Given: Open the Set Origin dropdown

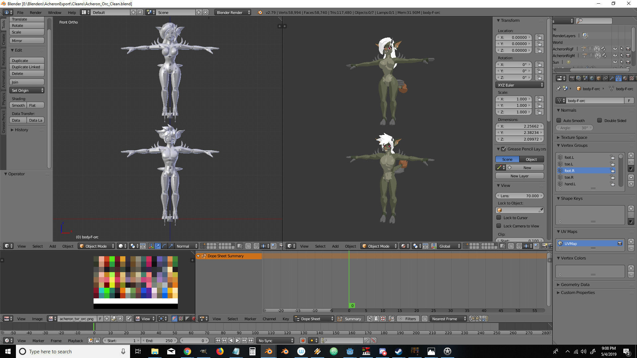Looking at the screenshot, I should [x=27, y=90].
